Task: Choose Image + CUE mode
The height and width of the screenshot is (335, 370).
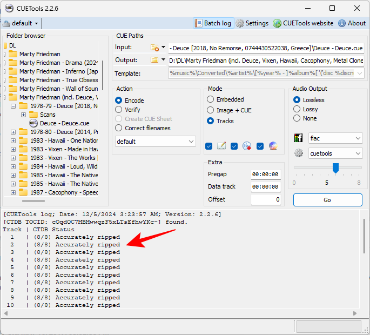Action: (x=210, y=110)
